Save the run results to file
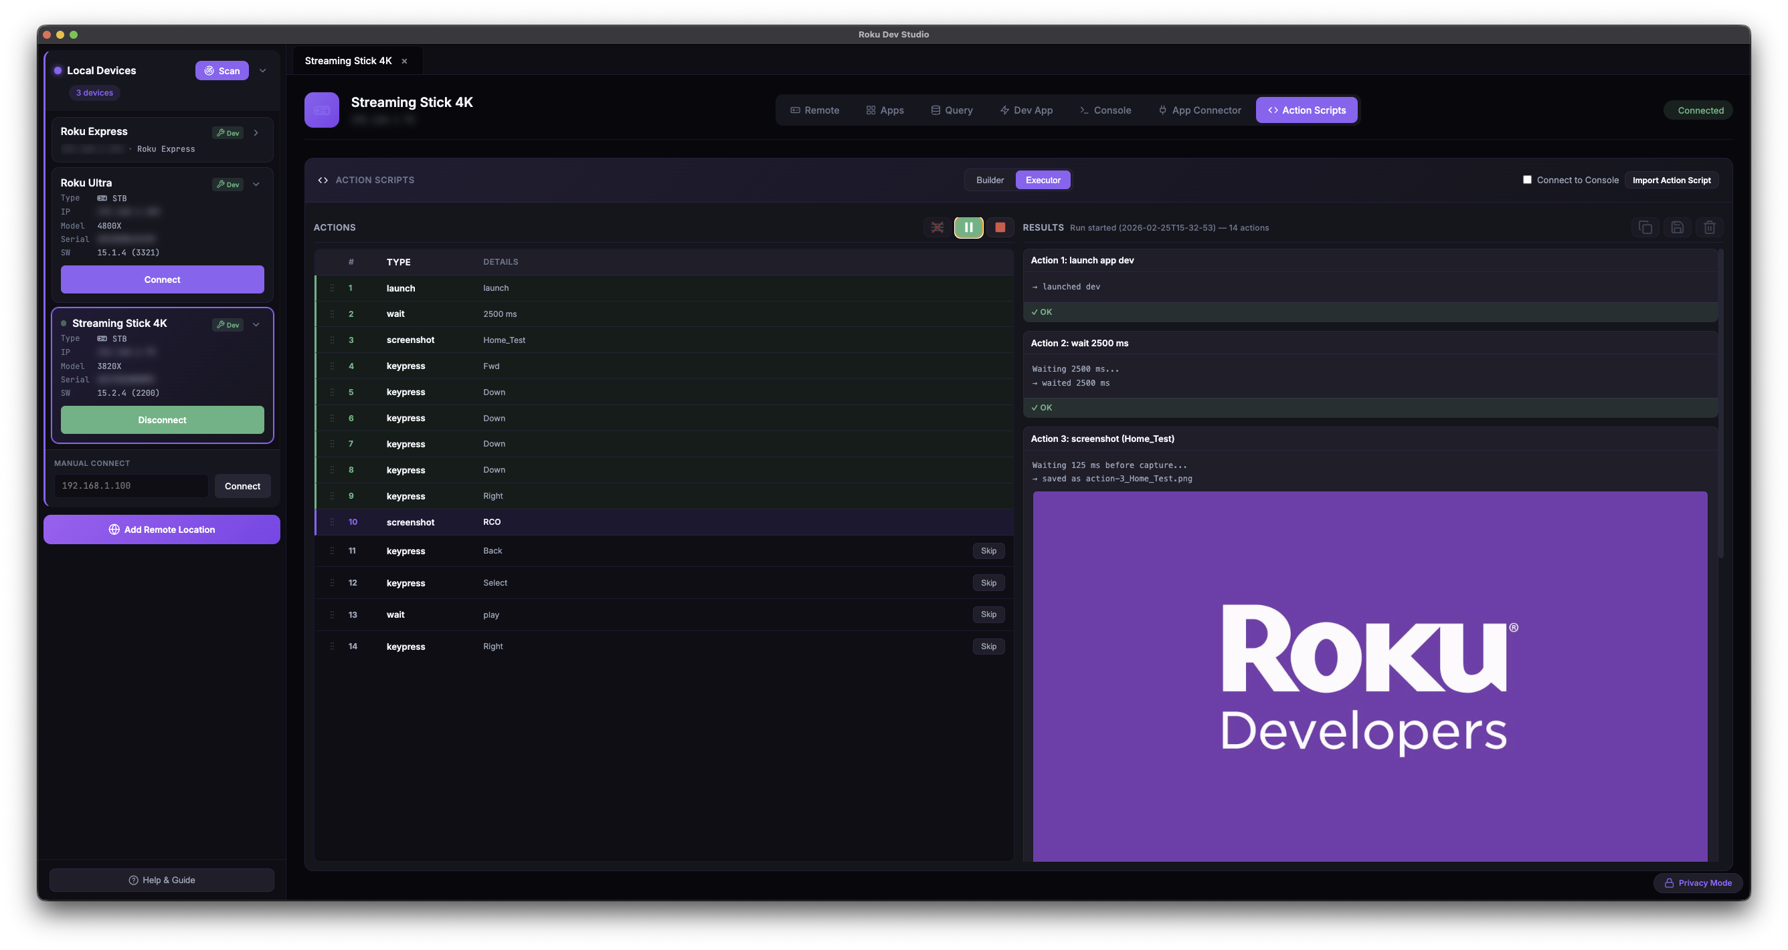The width and height of the screenshot is (1788, 950). pos(1677,227)
